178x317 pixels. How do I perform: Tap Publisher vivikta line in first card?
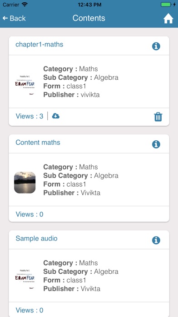point(71,95)
